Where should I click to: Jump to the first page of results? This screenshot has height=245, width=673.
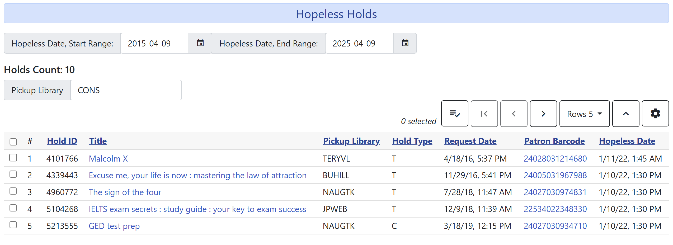click(484, 114)
